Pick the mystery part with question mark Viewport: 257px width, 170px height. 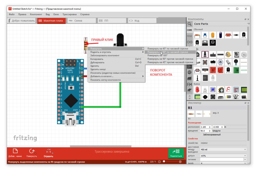213,43
